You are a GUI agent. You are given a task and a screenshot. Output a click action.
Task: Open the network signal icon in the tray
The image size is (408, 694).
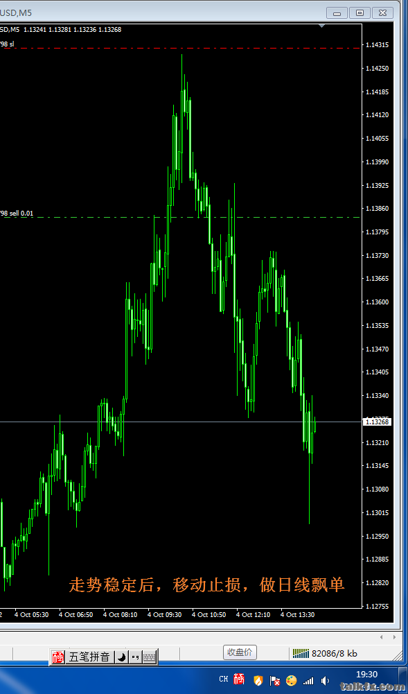click(x=308, y=680)
